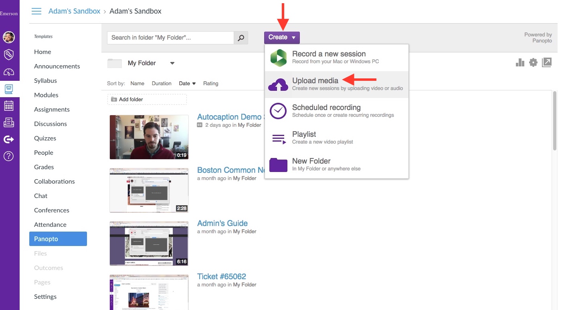Click the Record a new session icon
Image resolution: width=572 pixels, height=310 pixels.
point(278,58)
